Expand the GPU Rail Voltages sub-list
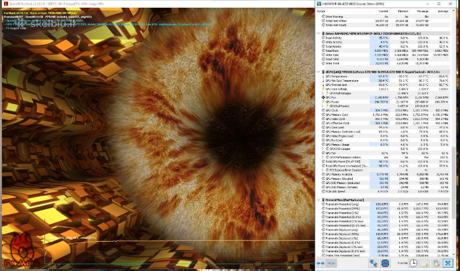 pos(323,93)
